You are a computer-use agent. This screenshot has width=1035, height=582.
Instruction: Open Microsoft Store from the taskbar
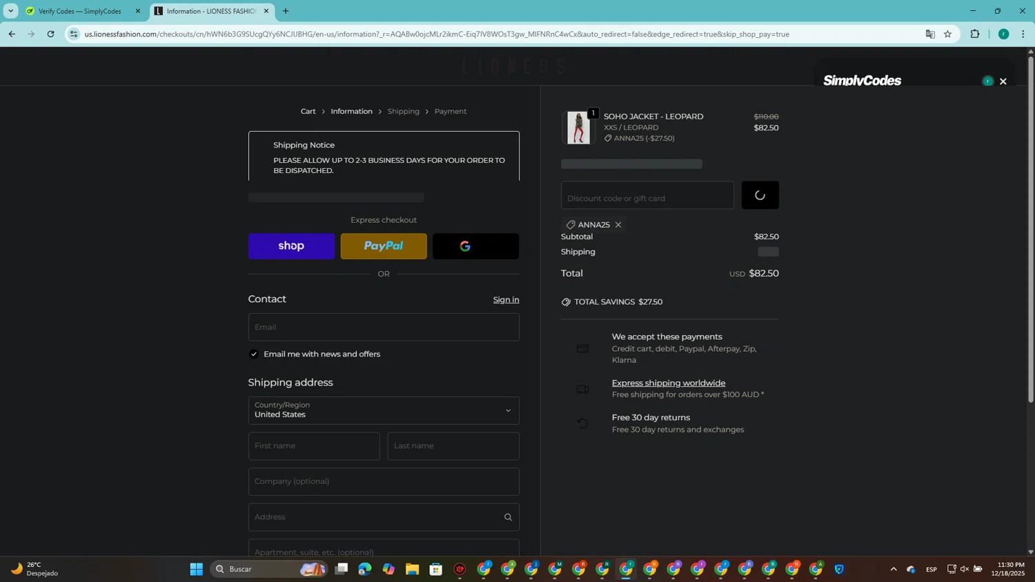coord(436,569)
